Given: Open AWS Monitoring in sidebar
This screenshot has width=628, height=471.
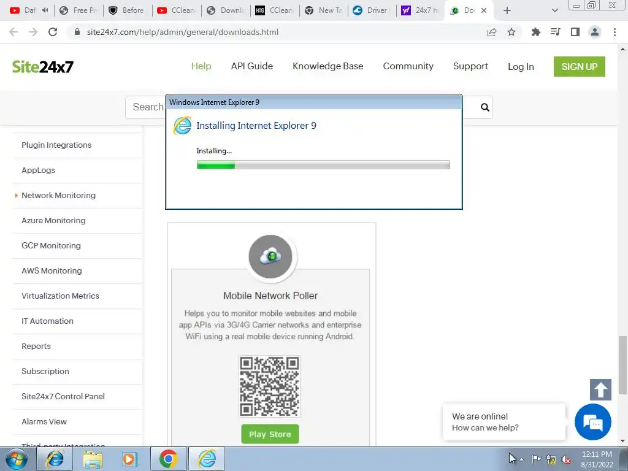Looking at the screenshot, I should (52, 270).
